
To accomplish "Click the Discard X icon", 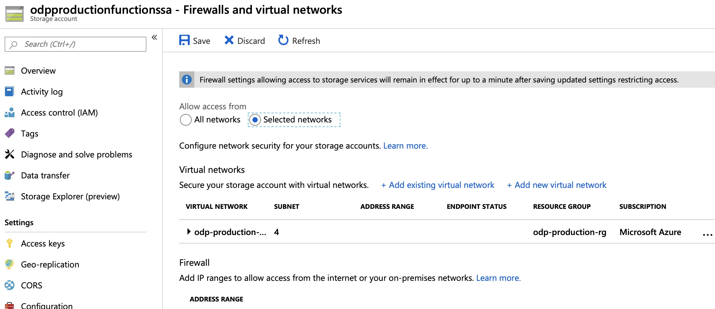I will [229, 40].
